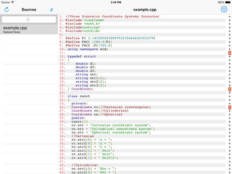This screenshot has height=174, width=232.
Task: Tap 'Gabriel Ciulei' author label
Action: (12, 32)
